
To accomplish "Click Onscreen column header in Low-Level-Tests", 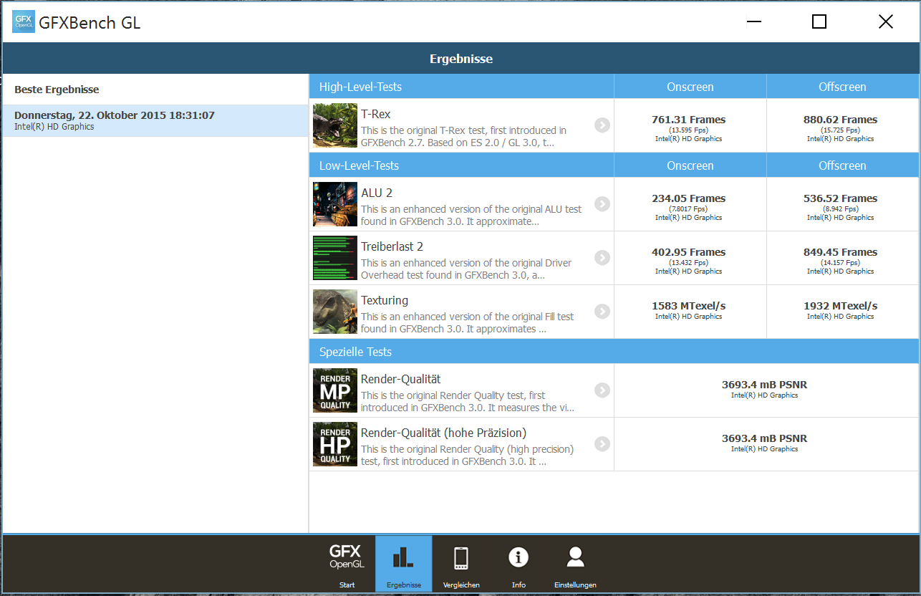I will [x=690, y=165].
